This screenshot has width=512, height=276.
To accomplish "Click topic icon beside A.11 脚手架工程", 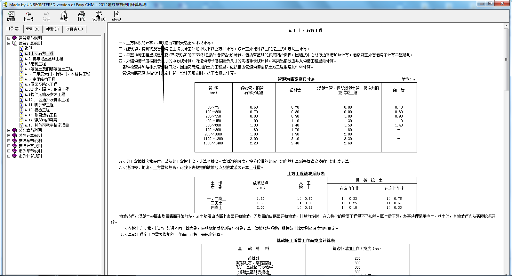I will point(21,105).
